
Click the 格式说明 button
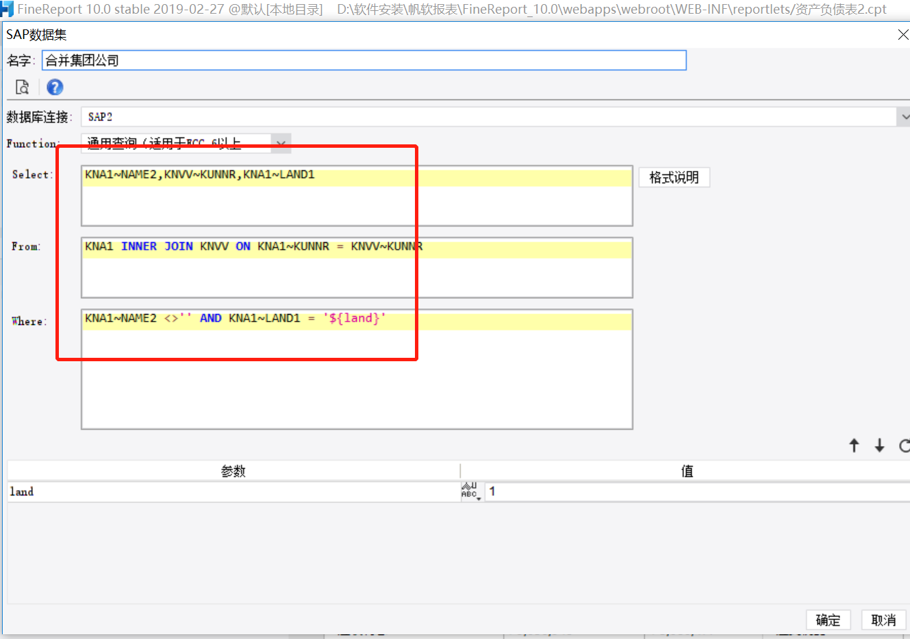pyautogui.click(x=674, y=177)
